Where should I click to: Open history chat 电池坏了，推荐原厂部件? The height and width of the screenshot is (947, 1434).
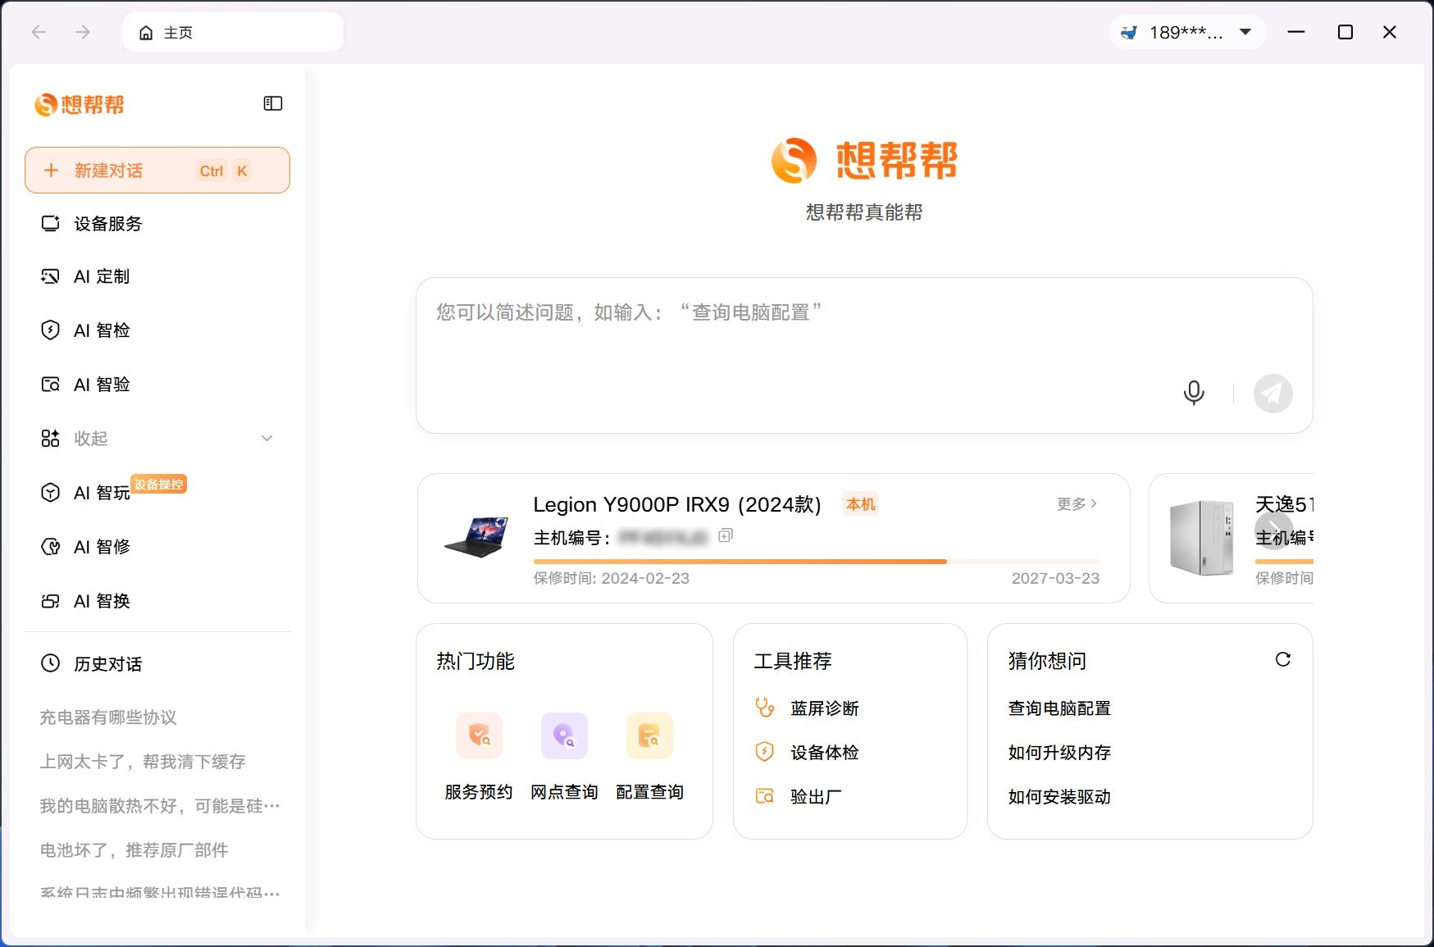coord(134,850)
